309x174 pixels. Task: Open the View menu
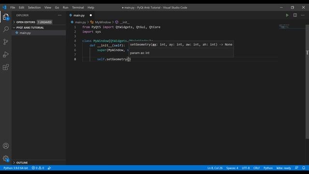48,8
